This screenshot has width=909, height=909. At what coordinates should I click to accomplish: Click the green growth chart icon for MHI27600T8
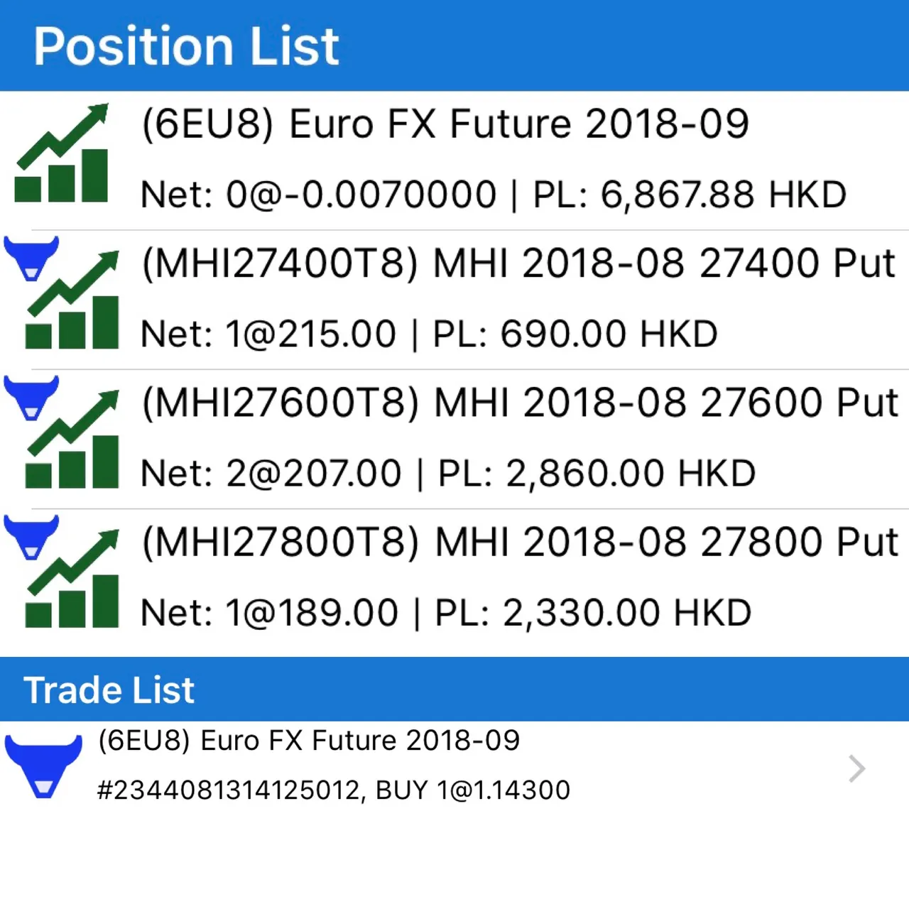click(72, 438)
